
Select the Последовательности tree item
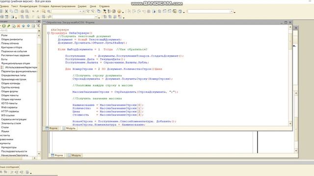pyautogui.click(x=14, y=151)
